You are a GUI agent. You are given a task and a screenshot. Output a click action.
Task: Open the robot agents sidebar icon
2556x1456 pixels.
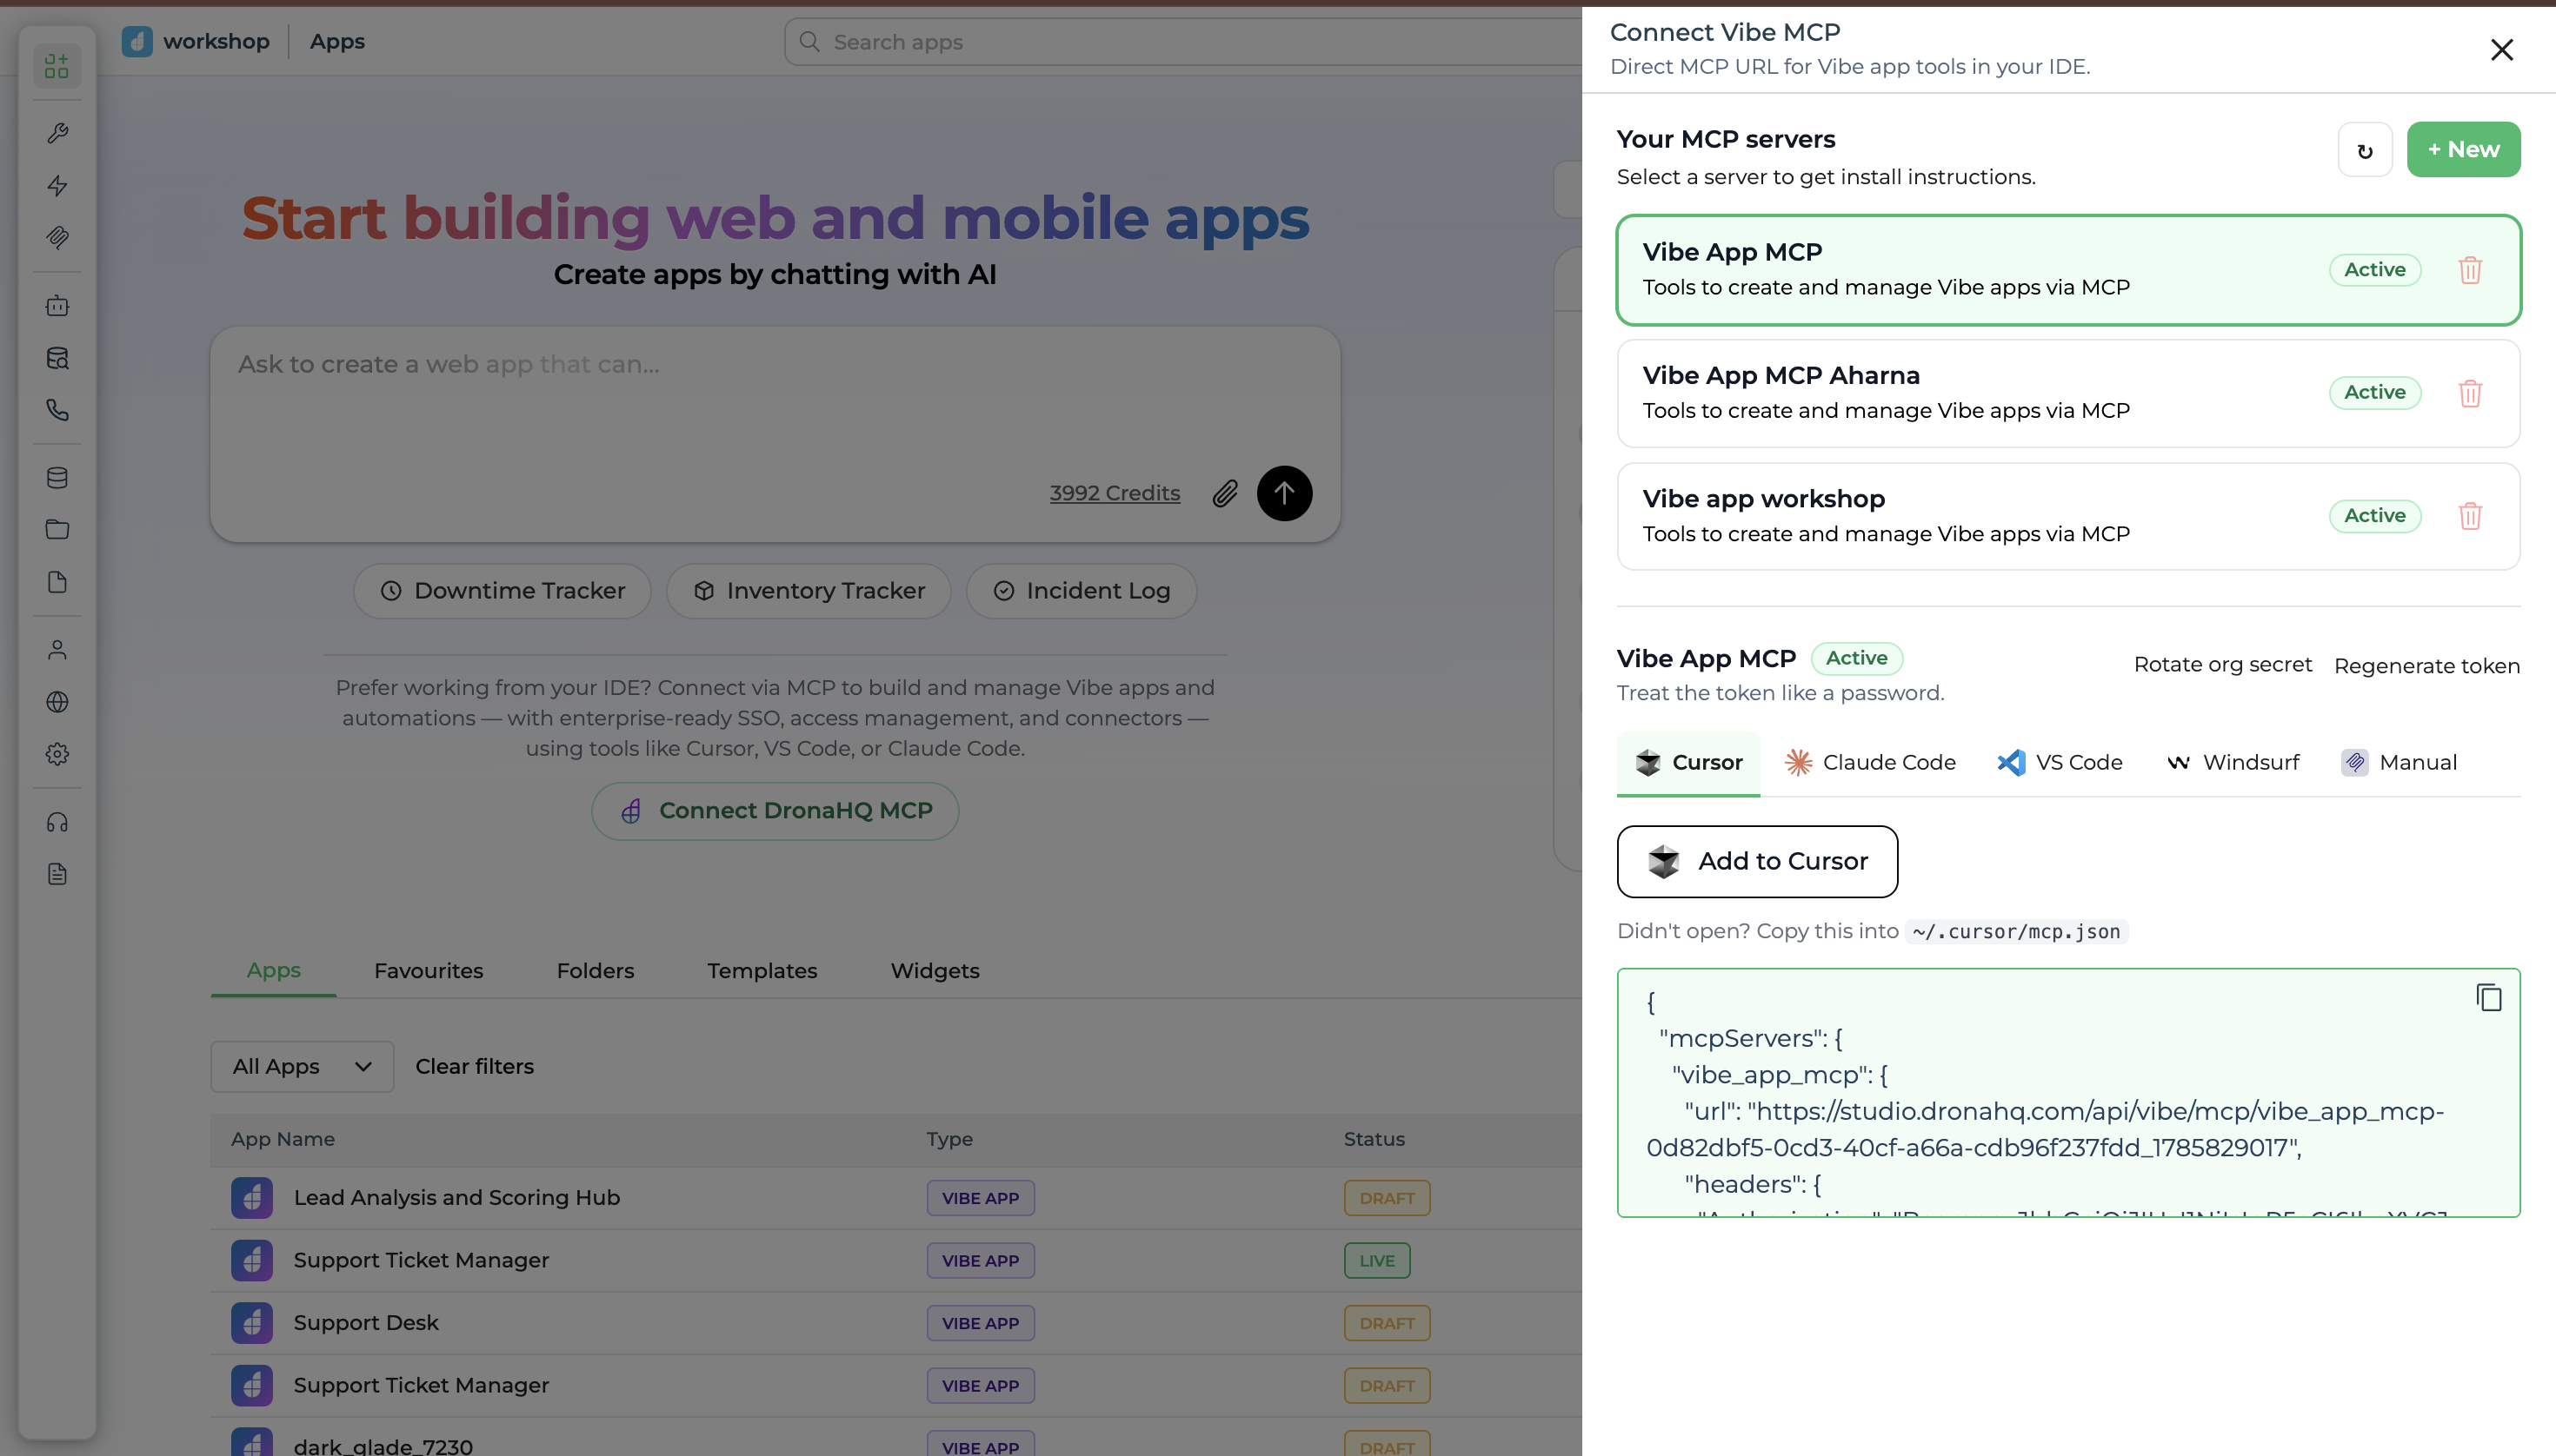[x=57, y=305]
